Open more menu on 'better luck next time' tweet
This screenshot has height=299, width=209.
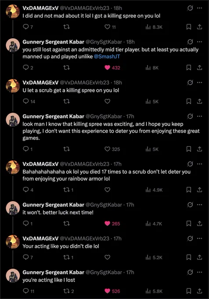[x=199, y=204]
